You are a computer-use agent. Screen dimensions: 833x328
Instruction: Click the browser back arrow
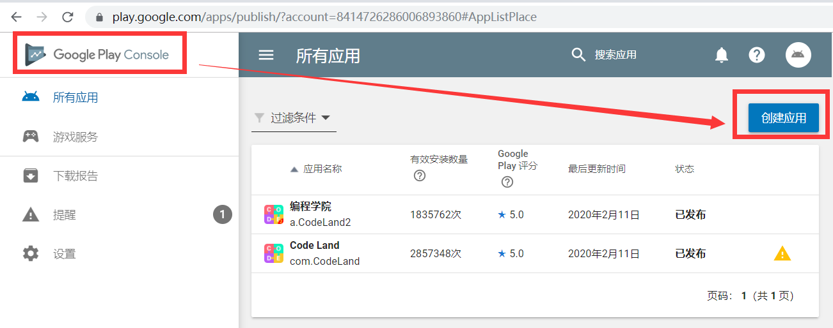(16, 17)
